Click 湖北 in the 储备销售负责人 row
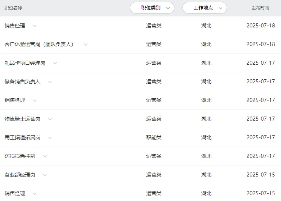Viewport: 281px width, 201px height. pyautogui.click(x=206, y=81)
